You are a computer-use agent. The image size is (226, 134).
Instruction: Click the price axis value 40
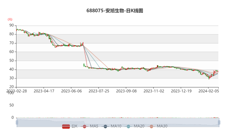pos(12,69)
